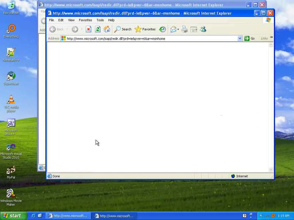
Task: Click the Go button
Action: click(249, 38)
